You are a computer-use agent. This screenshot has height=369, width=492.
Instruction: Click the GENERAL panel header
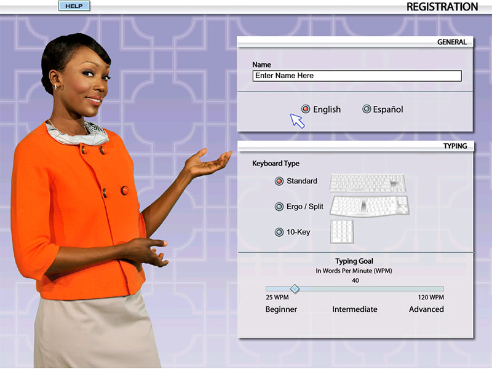pos(355,42)
